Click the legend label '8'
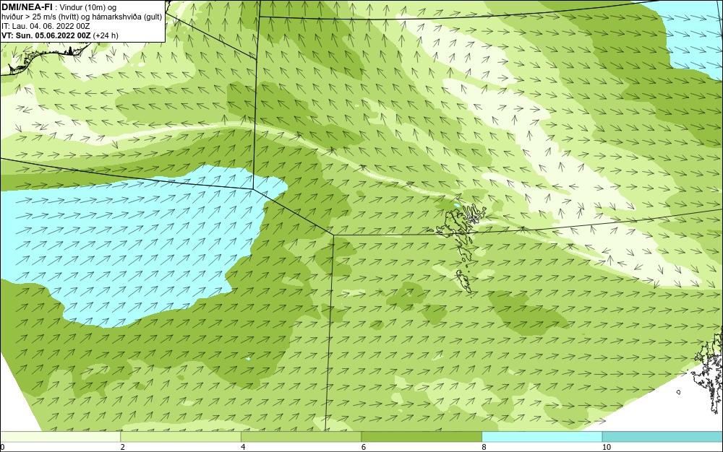Image resolution: width=723 pixels, height=452 pixels. tap(484, 448)
